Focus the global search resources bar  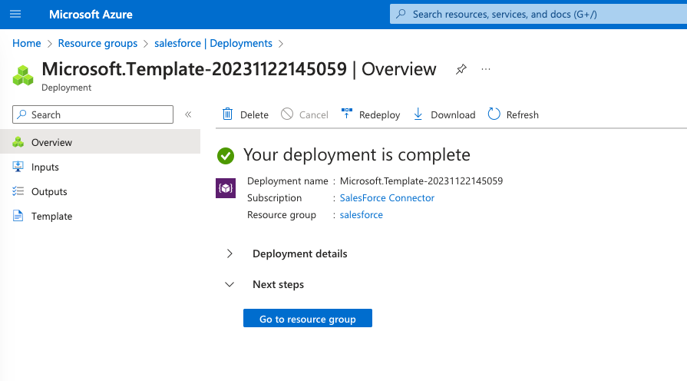coord(537,14)
